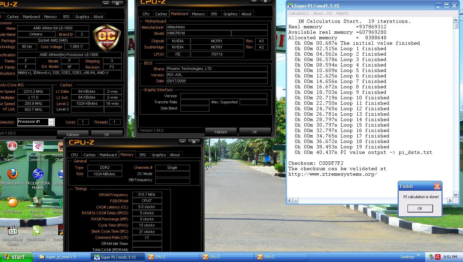Click the red antivirus tray icon

[x=438, y=257]
